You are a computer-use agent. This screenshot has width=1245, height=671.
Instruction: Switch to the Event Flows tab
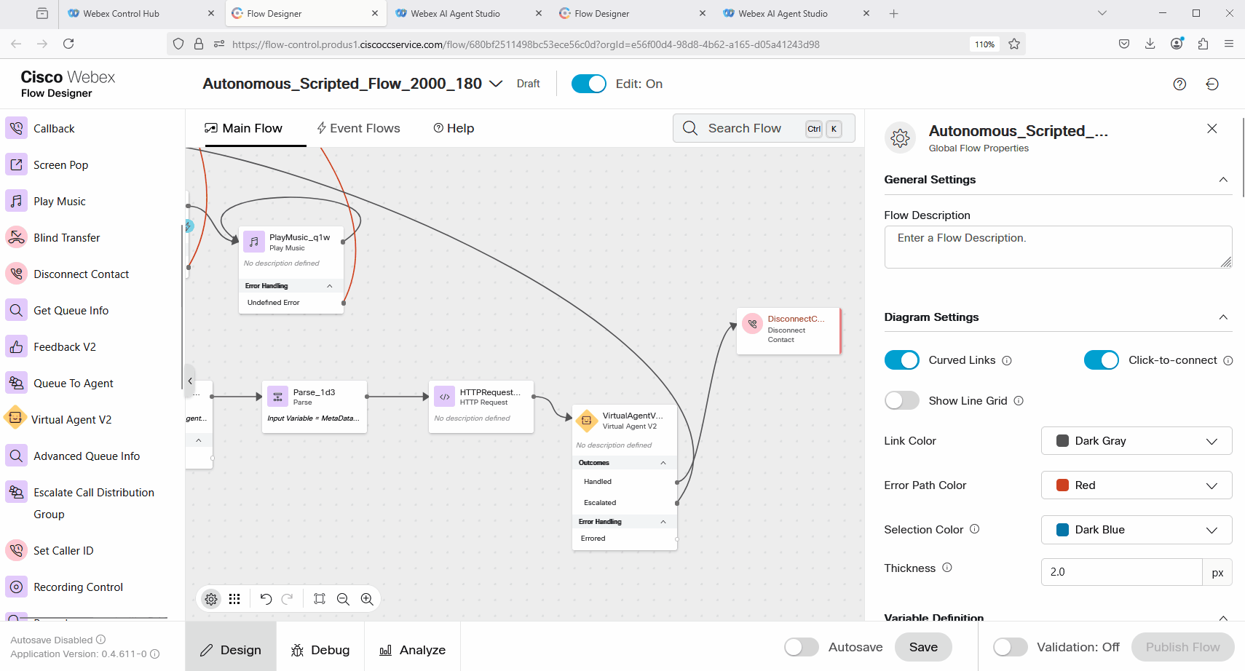(x=358, y=128)
